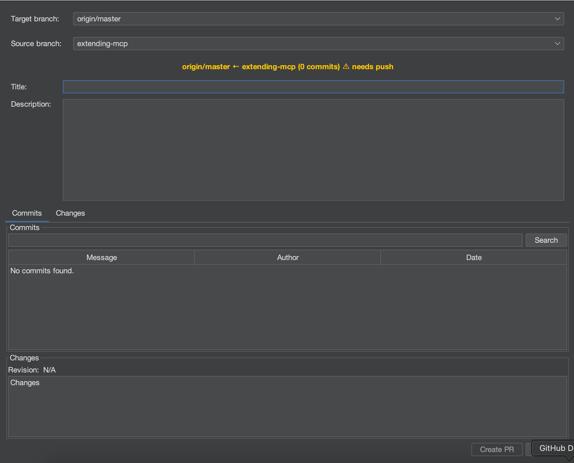Switch to the Commits tab
This screenshot has width=574, height=463.
[x=27, y=213]
